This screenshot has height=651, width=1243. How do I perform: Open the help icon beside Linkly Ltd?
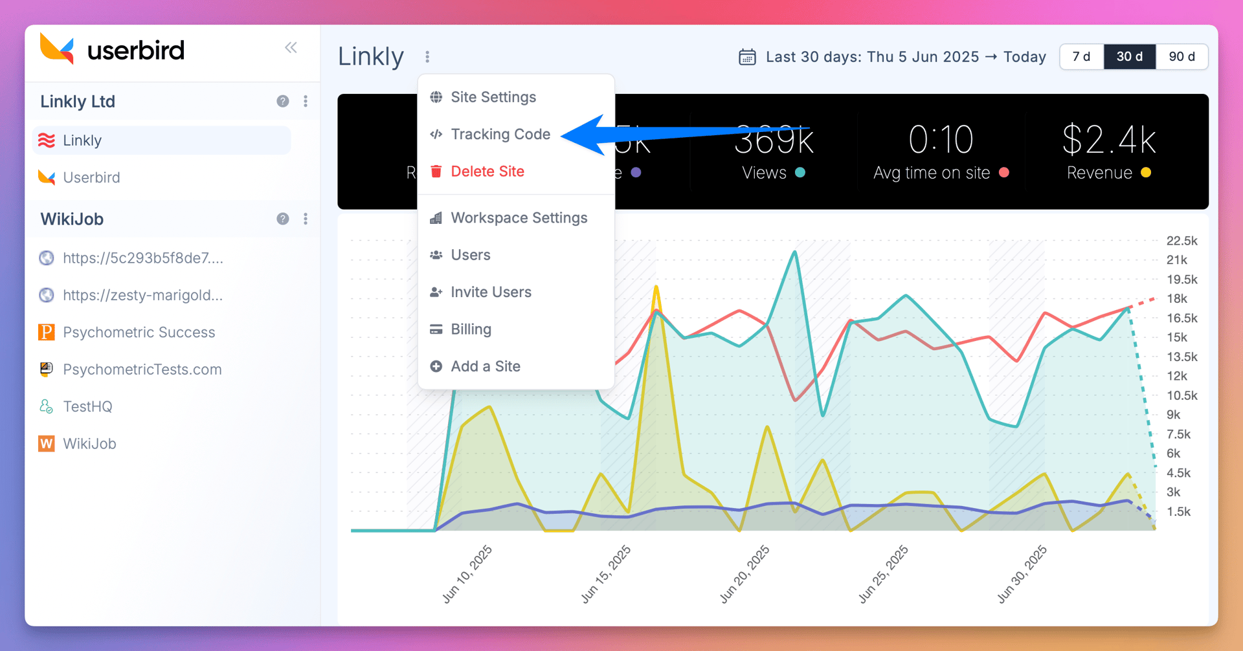[283, 102]
